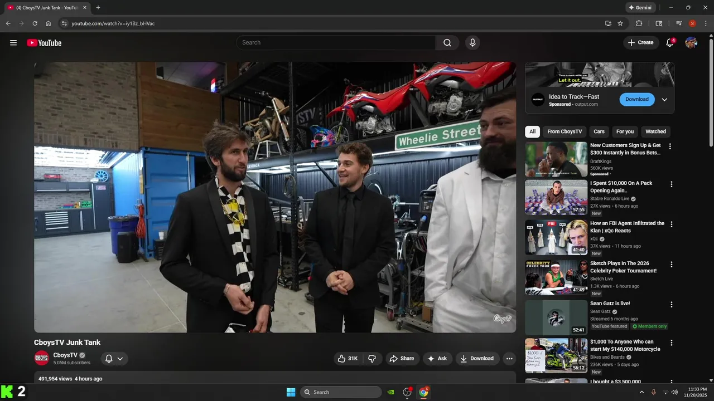Go back with browser back arrow
The width and height of the screenshot is (714, 401).
pyautogui.click(x=8, y=23)
